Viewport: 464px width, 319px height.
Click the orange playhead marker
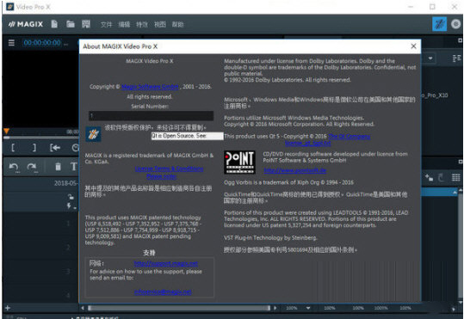click(7, 131)
